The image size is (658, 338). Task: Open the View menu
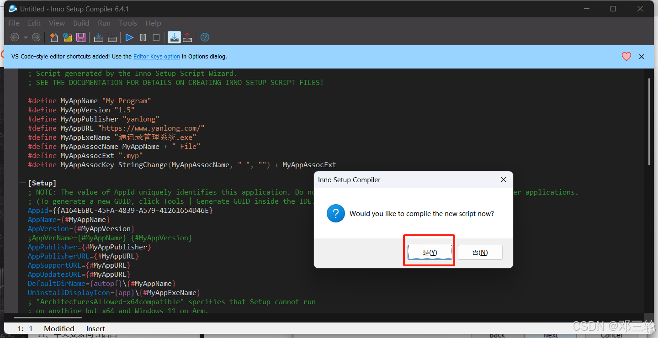tap(57, 23)
